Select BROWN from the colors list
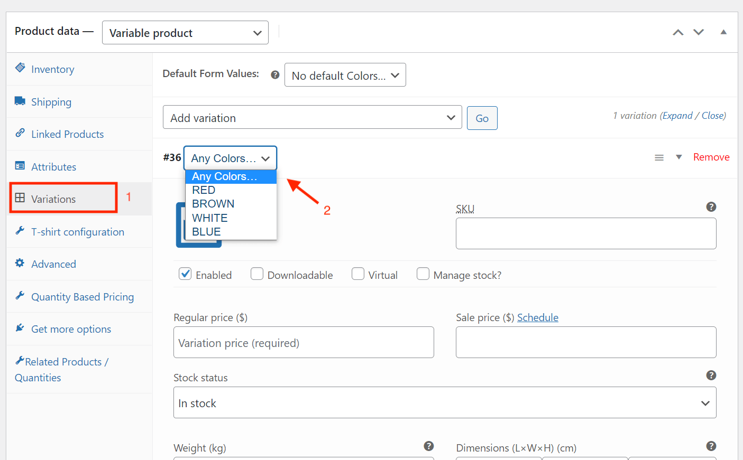This screenshot has height=460, width=743. [213, 204]
